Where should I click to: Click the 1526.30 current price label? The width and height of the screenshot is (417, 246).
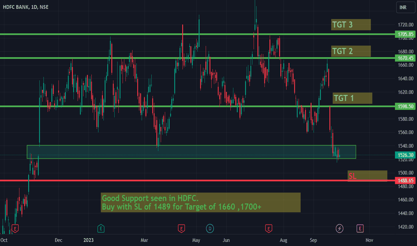tap(405, 155)
